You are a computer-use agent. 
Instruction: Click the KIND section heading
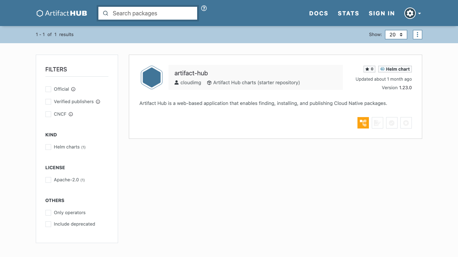pyautogui.click(x=51, y=135)
